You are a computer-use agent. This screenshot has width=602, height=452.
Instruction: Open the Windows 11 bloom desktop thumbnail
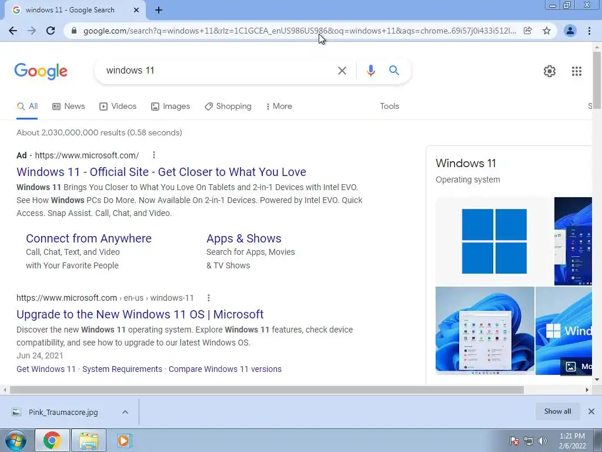point(485,331)
